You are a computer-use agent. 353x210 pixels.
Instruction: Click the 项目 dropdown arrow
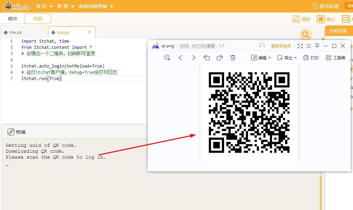[51, 7]
